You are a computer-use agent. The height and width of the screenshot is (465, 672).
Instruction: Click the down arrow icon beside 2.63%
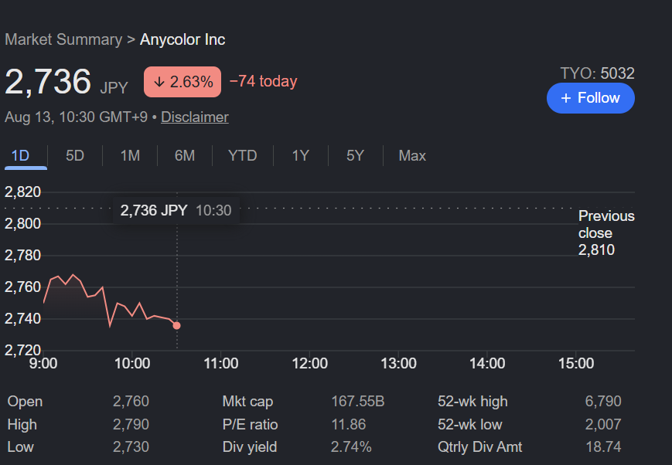coord(159,81)
